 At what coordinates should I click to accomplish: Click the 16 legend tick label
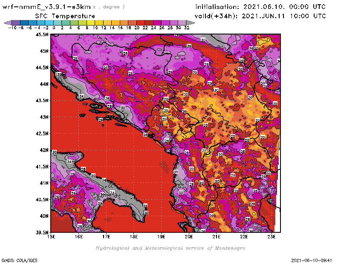pyautogui.click(x=120, y=28)
